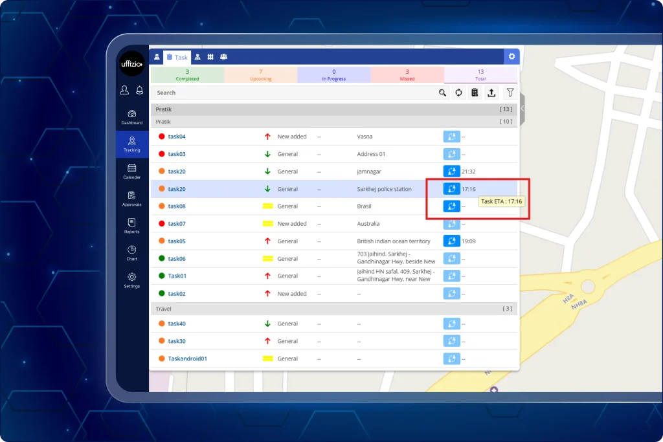Screen dimensions: 663x442
Task: Filter by Upcoming tasks count
Action: 260,75
